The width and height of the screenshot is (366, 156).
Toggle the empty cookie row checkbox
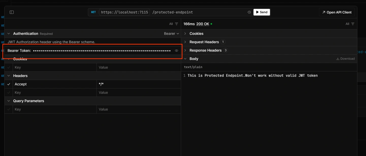[9, 67]
